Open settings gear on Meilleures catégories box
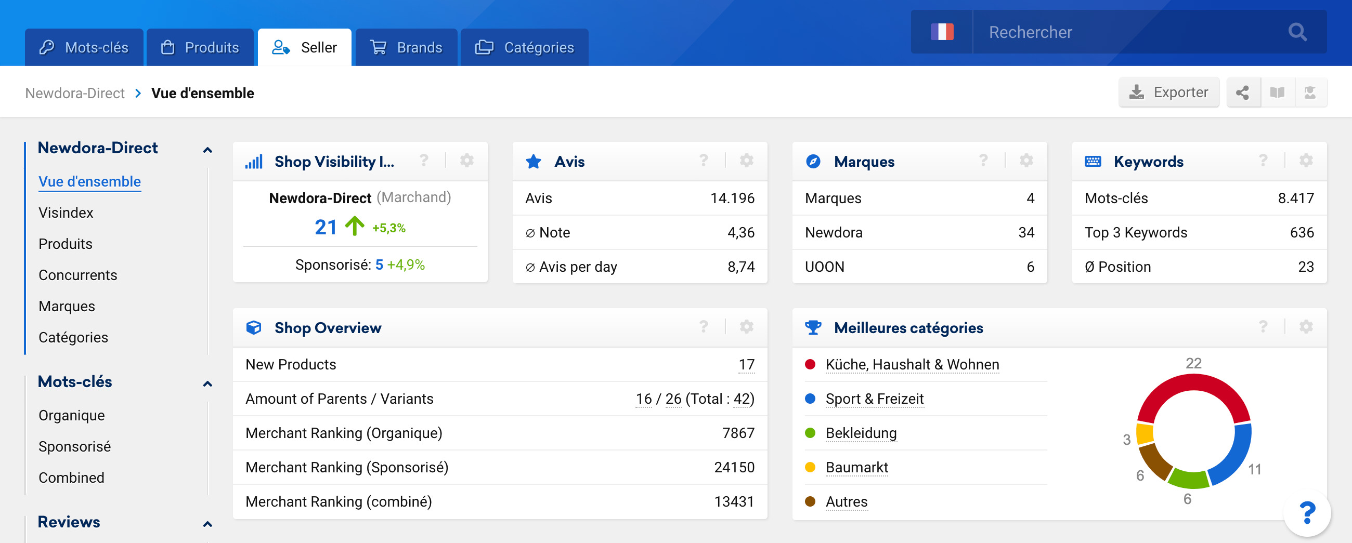 (1306, 326)
